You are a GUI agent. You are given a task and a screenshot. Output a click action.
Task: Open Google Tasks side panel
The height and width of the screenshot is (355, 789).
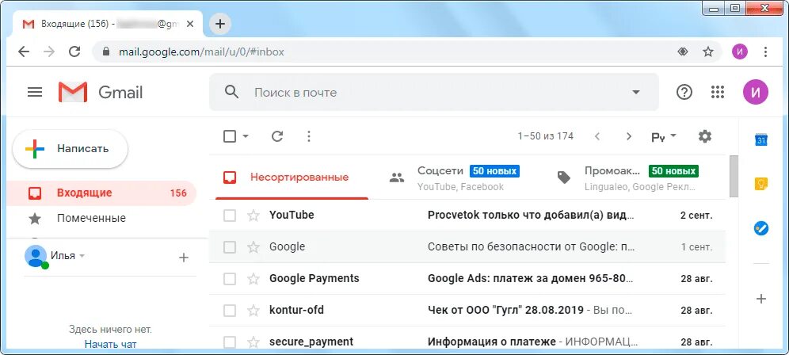[761, 228]
